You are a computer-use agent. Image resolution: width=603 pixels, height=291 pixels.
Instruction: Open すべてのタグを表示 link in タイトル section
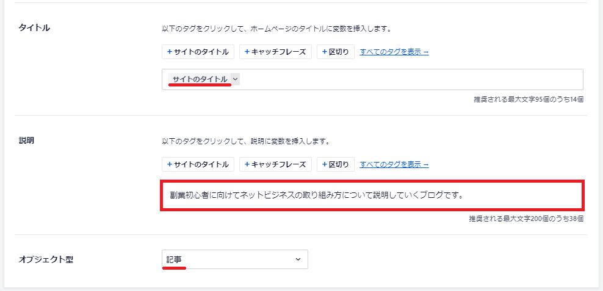point(394,52)
